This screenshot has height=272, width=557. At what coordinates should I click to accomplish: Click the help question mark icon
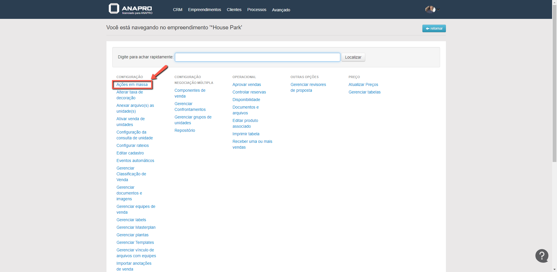pos(542,256)
